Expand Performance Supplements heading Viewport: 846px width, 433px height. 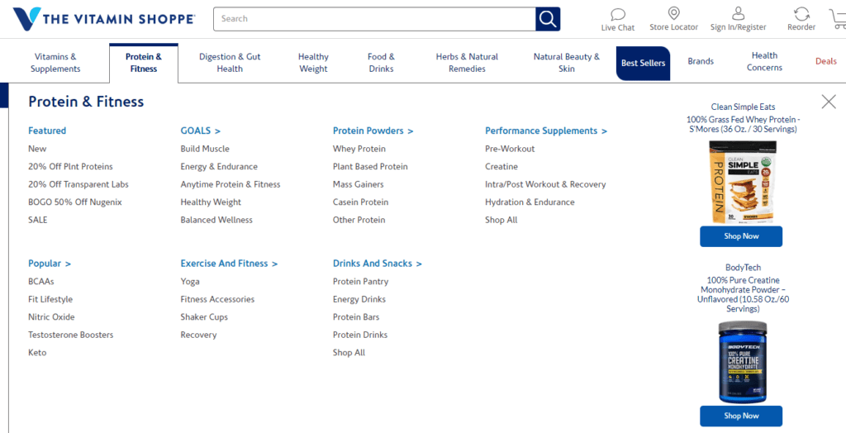point(546,131)
